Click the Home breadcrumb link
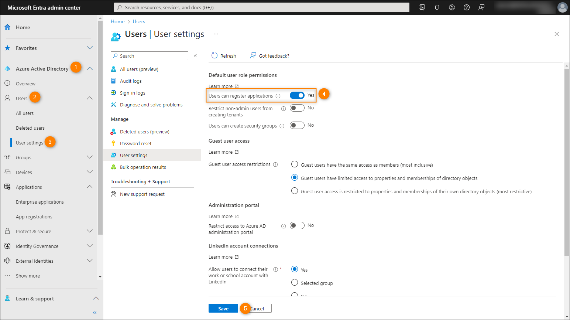This screenshot has width=570, height=320. pos(118,21)
